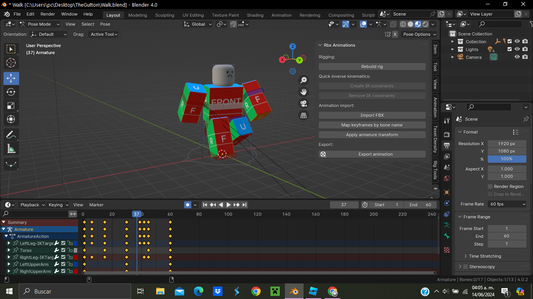533x299 pixels.
Task: Click the zoom viewport gizmo icon
Action: [303, 80]
